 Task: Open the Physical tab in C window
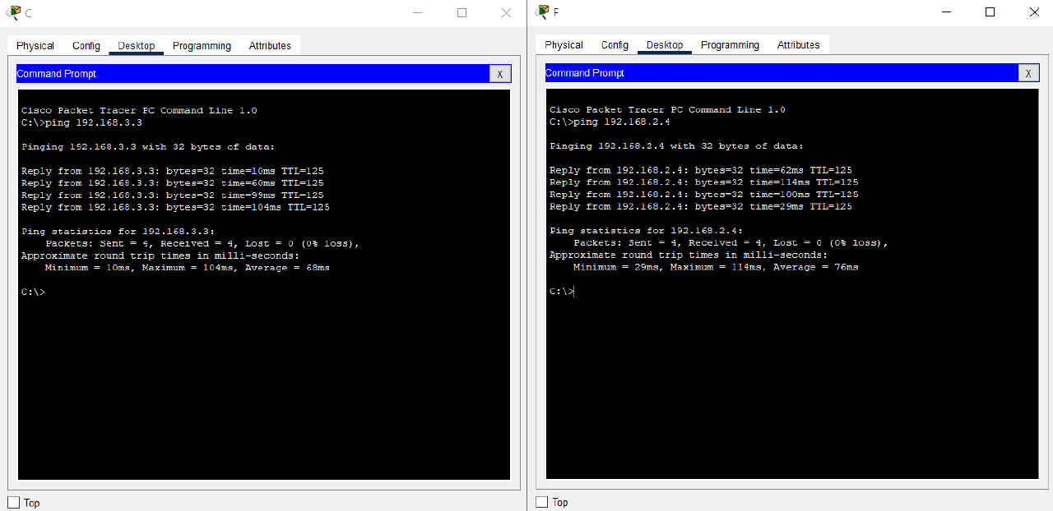(x=35, y=46)
